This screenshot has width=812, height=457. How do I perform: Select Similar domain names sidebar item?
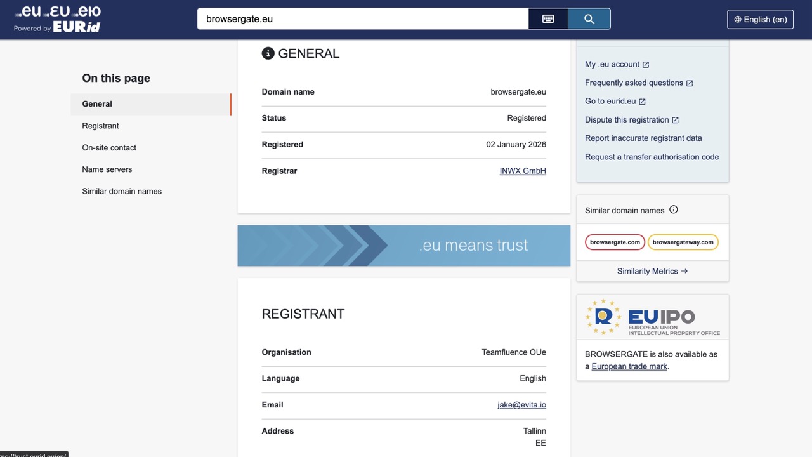click(122, 191)
